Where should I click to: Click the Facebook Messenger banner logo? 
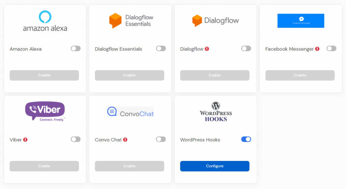coord(301,21)
